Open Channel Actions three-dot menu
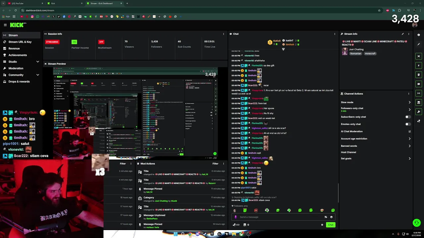 (408, 94)
